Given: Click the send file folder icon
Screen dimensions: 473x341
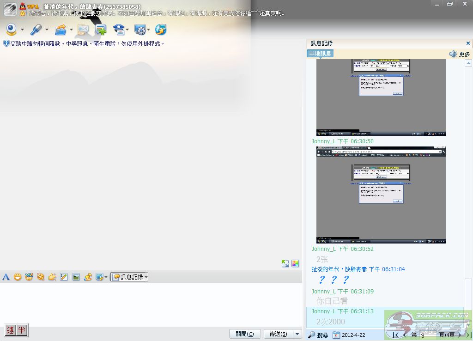Looking at the screenshot, I should 61,30.
